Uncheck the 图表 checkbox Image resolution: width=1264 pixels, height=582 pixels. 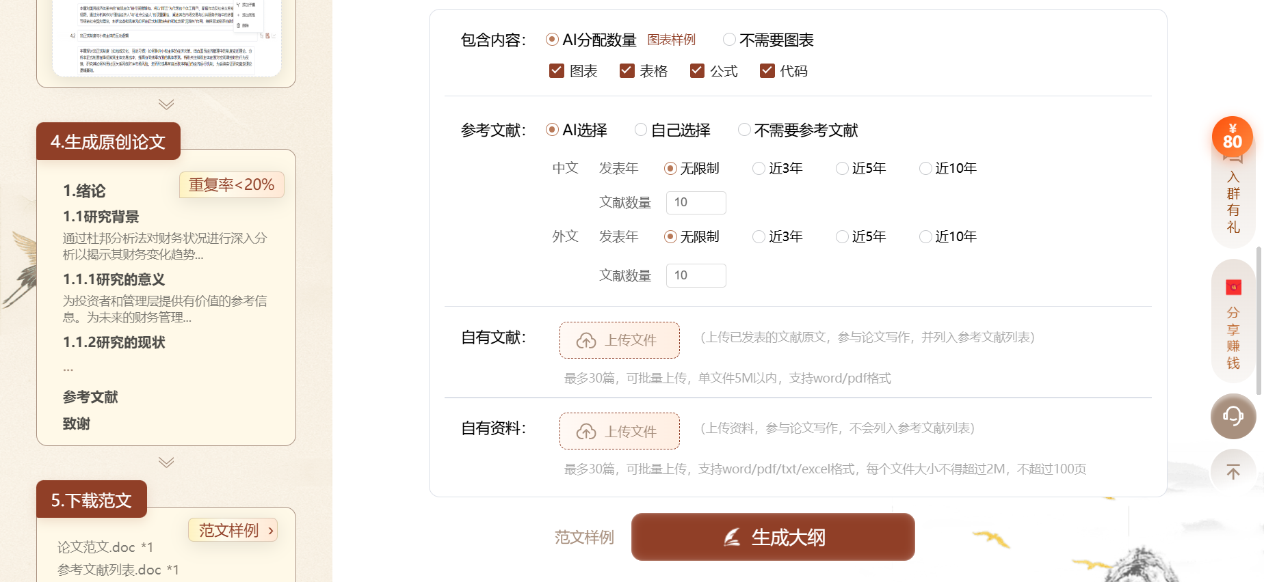[557, 71]
